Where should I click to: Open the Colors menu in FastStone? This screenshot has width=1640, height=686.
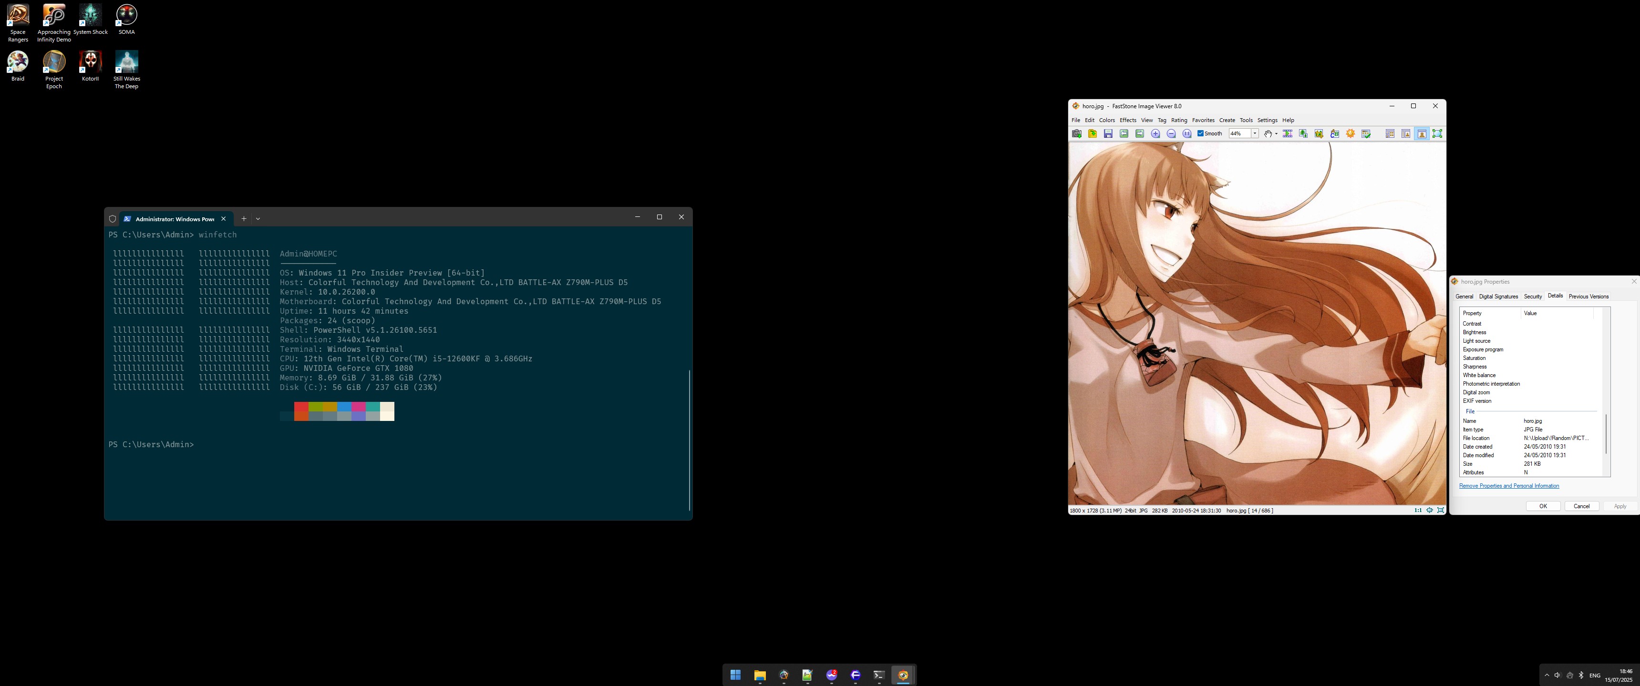[1107, 120]
